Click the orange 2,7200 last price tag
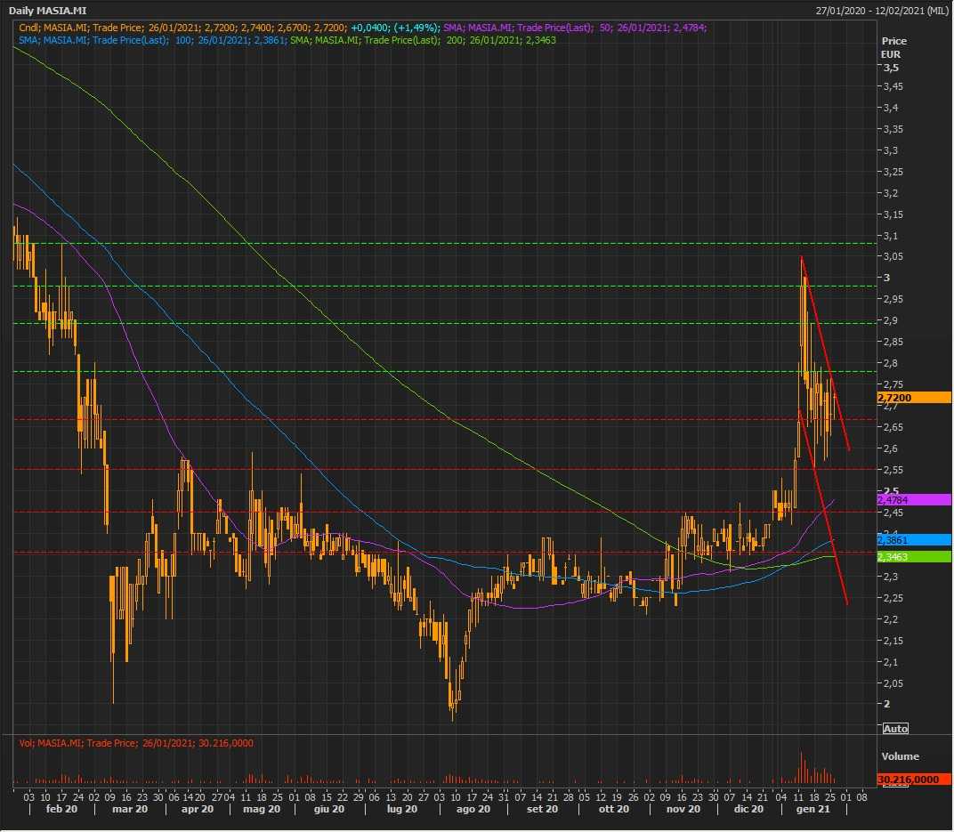Viewport: 954px width, 832px height. click(913, 398)
